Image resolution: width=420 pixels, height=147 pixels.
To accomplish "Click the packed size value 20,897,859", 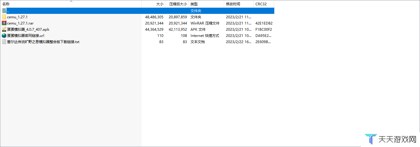I will pyautogui.click(x=178, y=17).
